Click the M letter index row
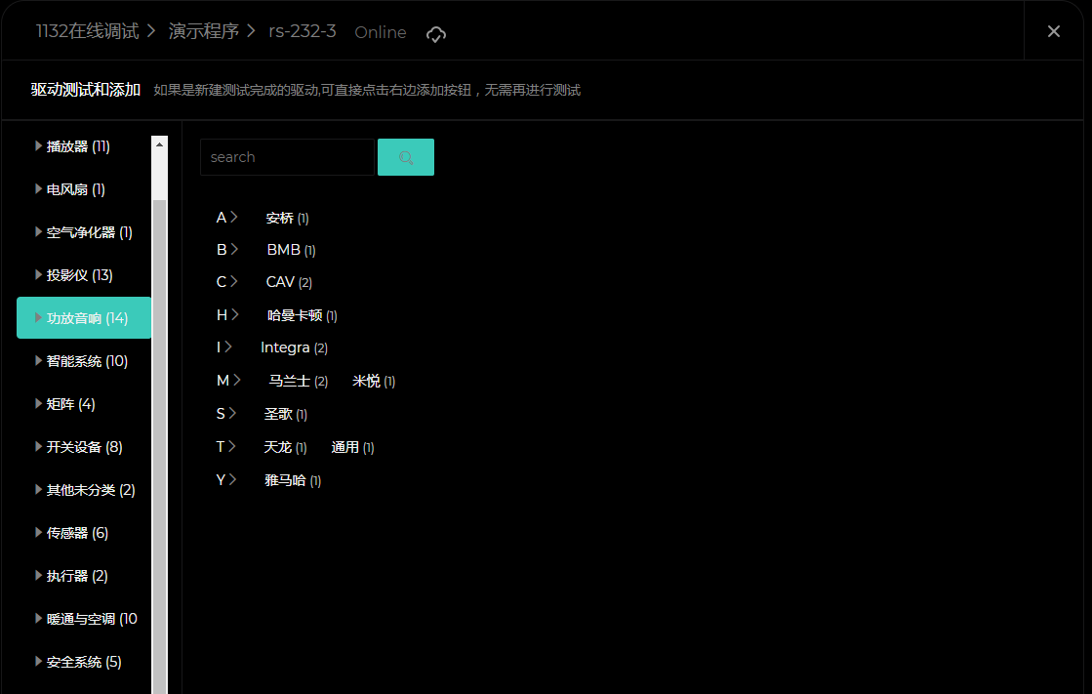The width and height of the screenshot is (1092, 694). coord(228,381)
